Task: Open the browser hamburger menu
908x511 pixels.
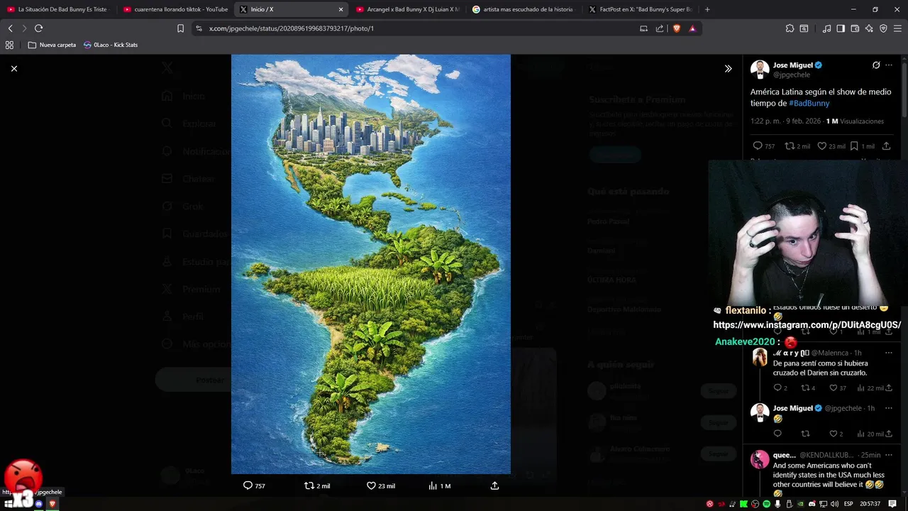Action: 898,28
